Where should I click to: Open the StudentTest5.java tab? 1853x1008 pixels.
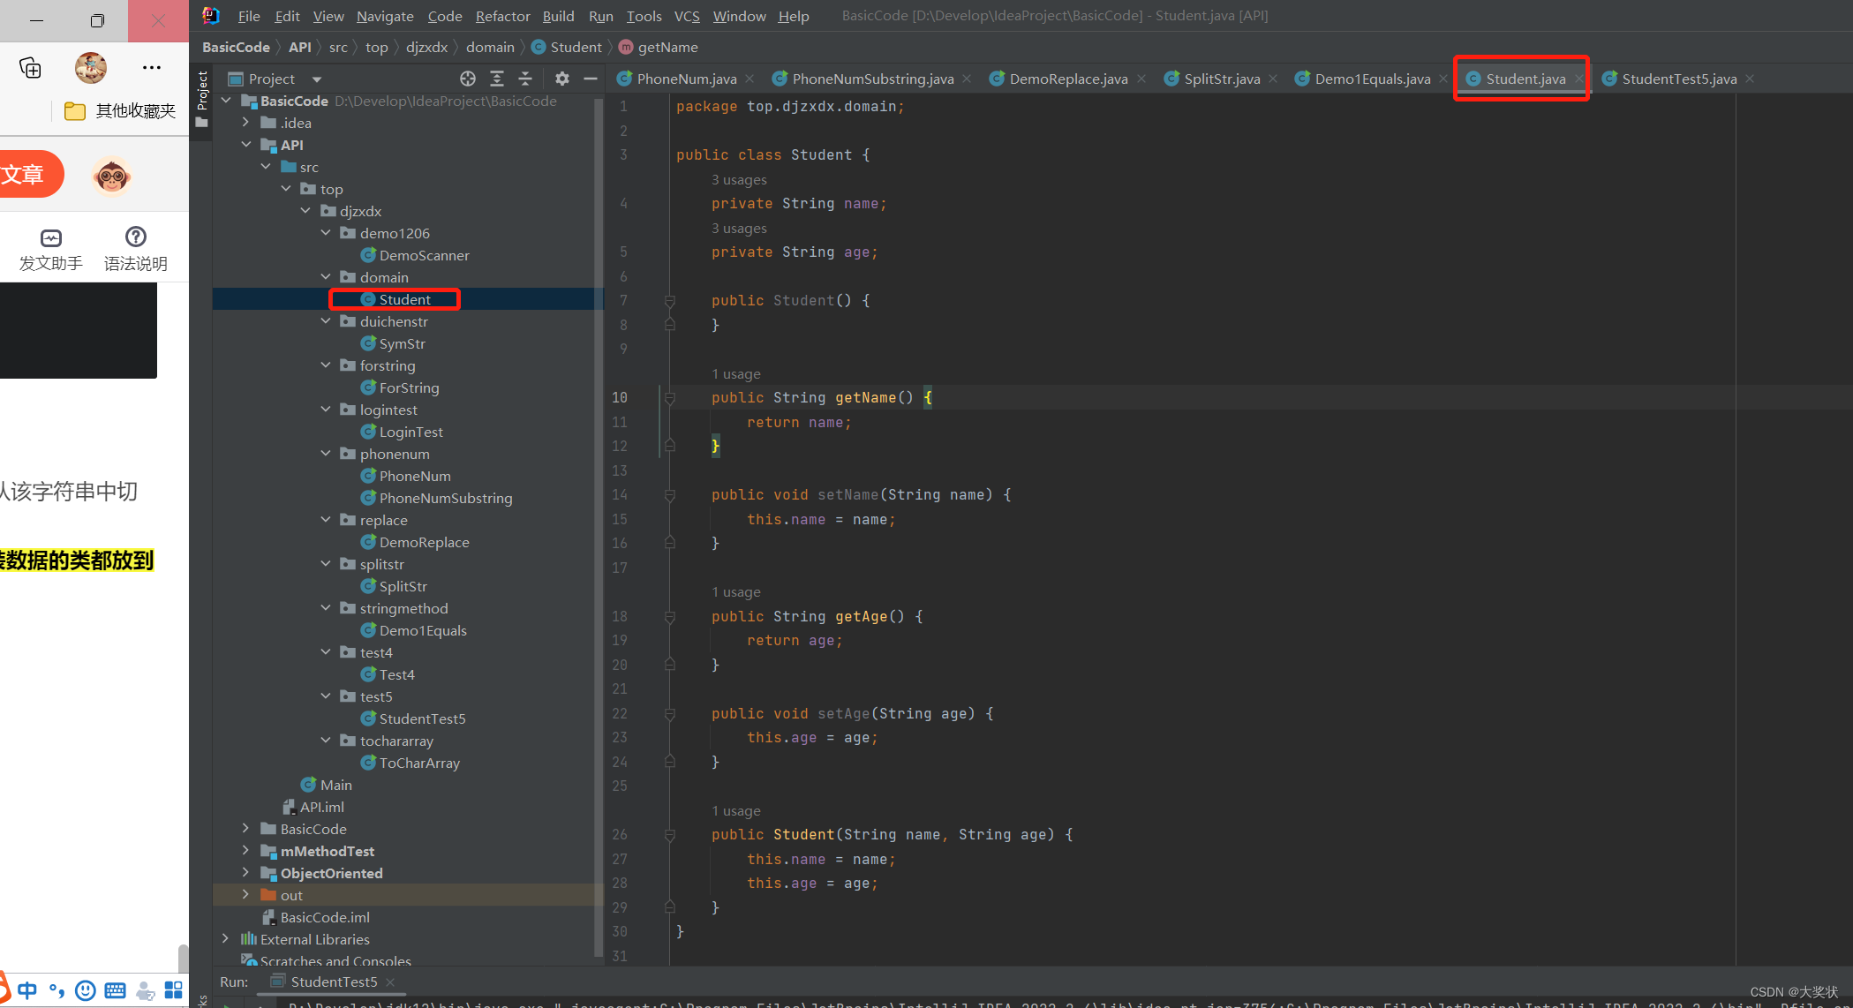tap(1682, 79)
